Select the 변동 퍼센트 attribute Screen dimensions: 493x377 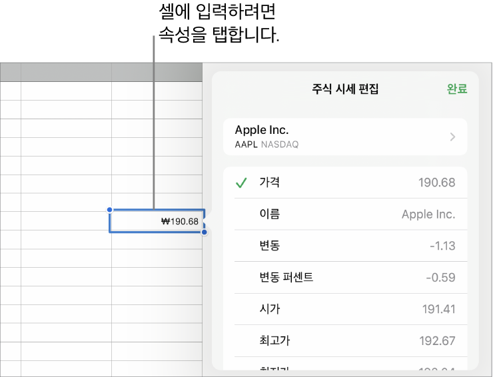[345, 277]
